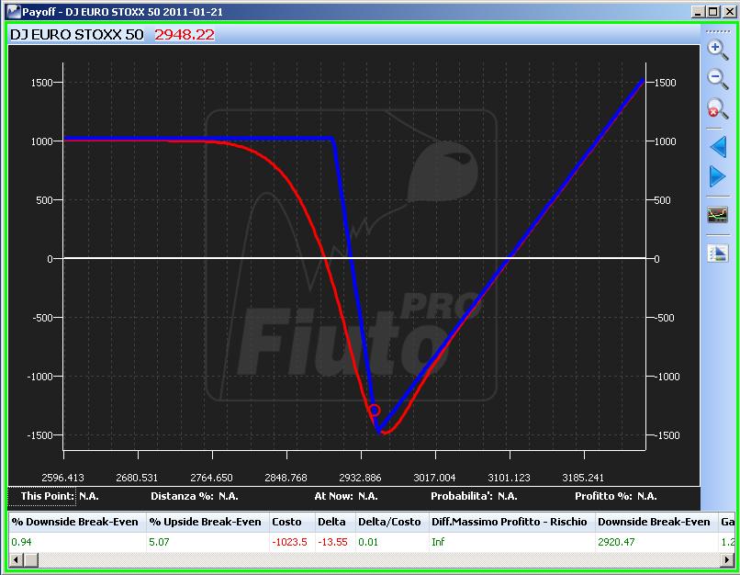Click the 'Probabilita':' label
Viewport: 740px width, 575px height.
click(x=462, y=496)
